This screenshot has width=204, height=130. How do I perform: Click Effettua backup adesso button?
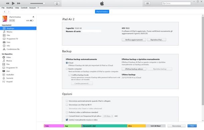click(134, 69)
